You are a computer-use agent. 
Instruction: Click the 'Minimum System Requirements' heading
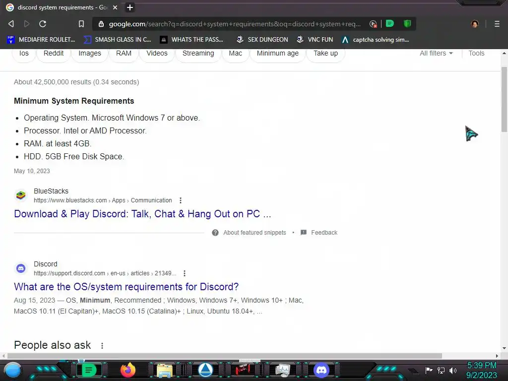point(74,101)
